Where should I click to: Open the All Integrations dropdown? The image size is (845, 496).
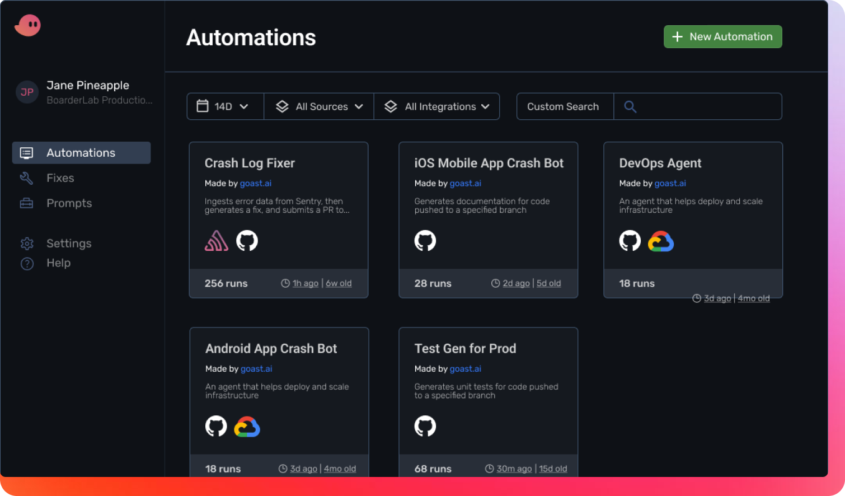point(437,106)
